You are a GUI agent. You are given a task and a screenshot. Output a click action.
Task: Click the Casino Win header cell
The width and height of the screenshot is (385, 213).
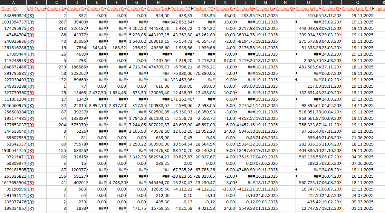tap(308, 9)
